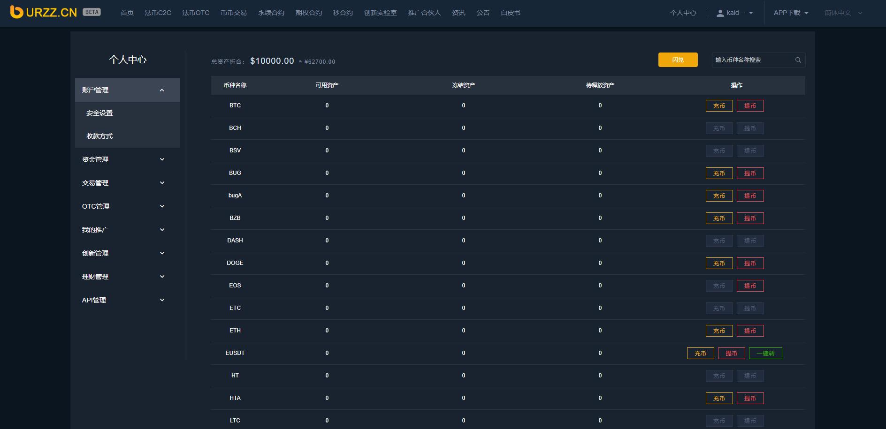
Task: Collapse the 账户管理 sidebar section
Action: 162,90
